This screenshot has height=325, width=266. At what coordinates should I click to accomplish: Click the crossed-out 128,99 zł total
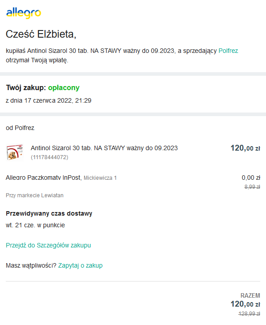(x=249, y=314)
